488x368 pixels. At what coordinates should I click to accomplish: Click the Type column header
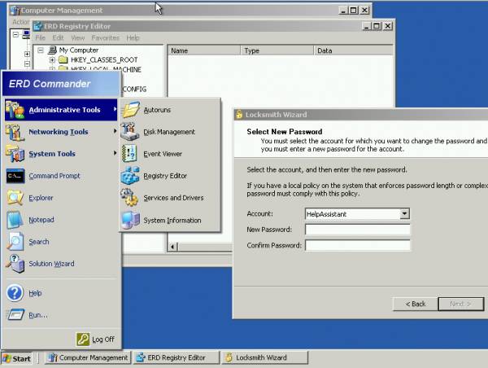point(277,50)
